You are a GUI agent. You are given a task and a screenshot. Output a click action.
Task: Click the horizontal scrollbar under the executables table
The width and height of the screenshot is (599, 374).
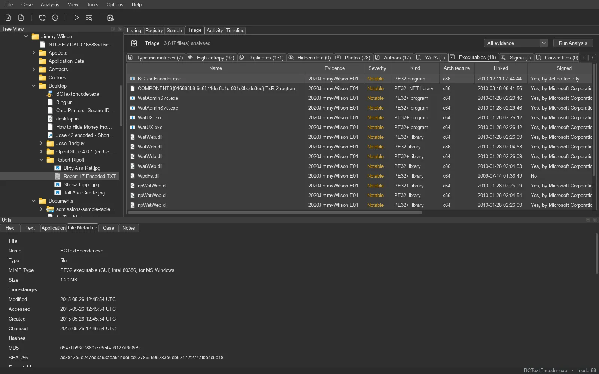pos(275,212)
